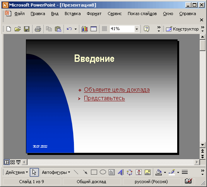Click the Print icon in toolbar

pos(38,29)
